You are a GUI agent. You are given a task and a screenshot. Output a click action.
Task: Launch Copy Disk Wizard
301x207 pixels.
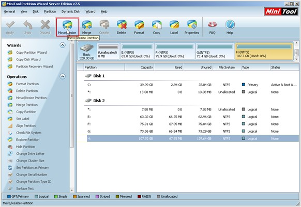click(28, 59)
